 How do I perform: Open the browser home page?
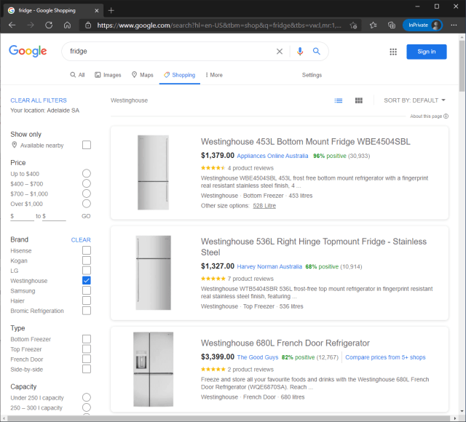pos(68,25)
